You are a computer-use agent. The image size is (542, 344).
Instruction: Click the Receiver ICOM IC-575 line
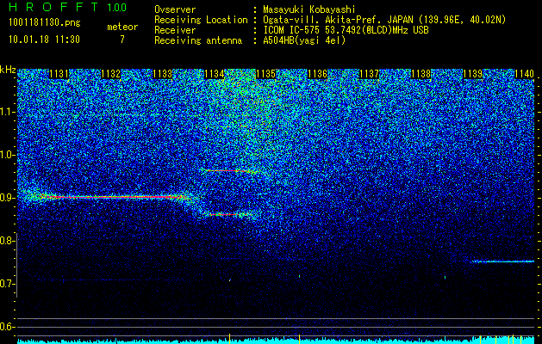coord(346,30)
